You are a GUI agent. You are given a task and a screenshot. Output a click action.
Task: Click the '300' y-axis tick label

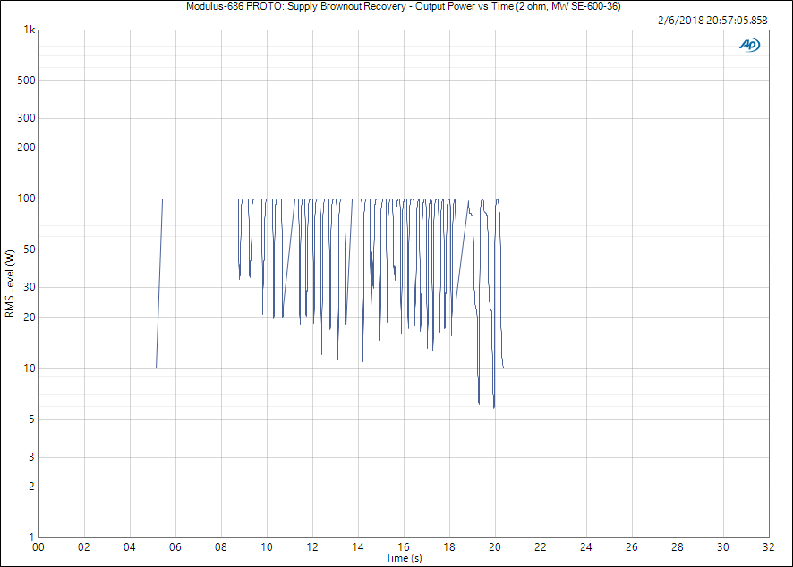[x=26, y=118]
